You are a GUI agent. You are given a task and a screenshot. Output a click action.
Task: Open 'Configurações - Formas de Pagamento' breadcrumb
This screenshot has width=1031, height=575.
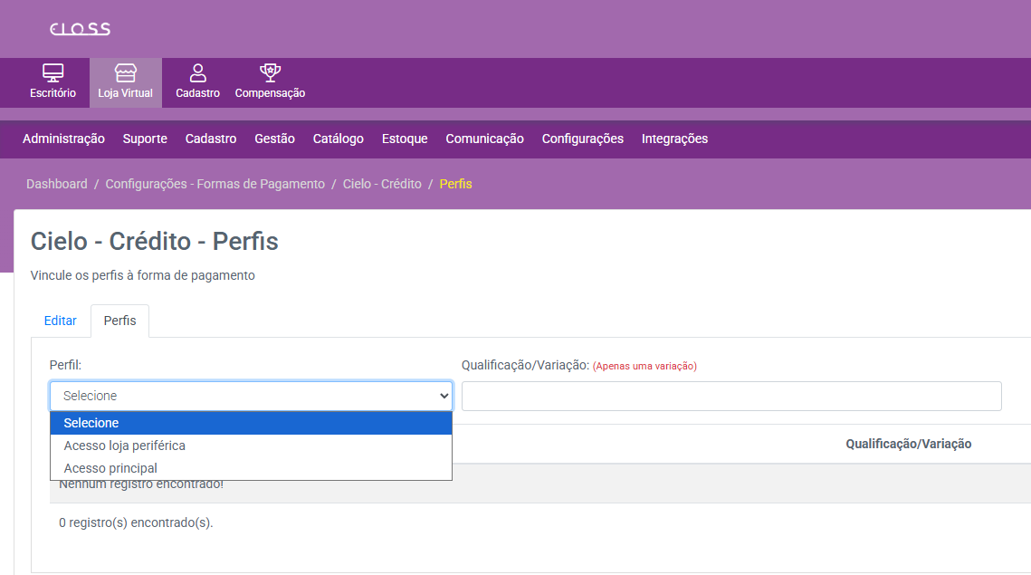pos(215,184)
